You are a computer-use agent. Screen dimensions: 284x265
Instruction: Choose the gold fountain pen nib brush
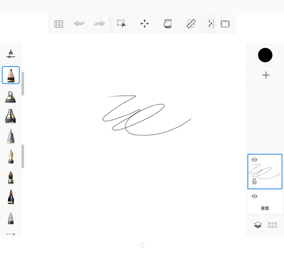pyautogui.click(x=10, y=157)
